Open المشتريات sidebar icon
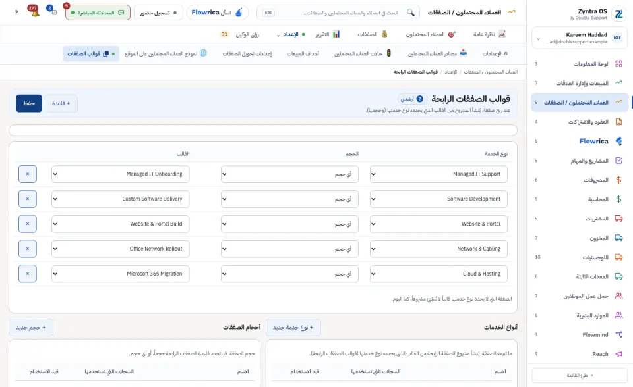This screenshot has height=387, width=633. click(618, 219)
